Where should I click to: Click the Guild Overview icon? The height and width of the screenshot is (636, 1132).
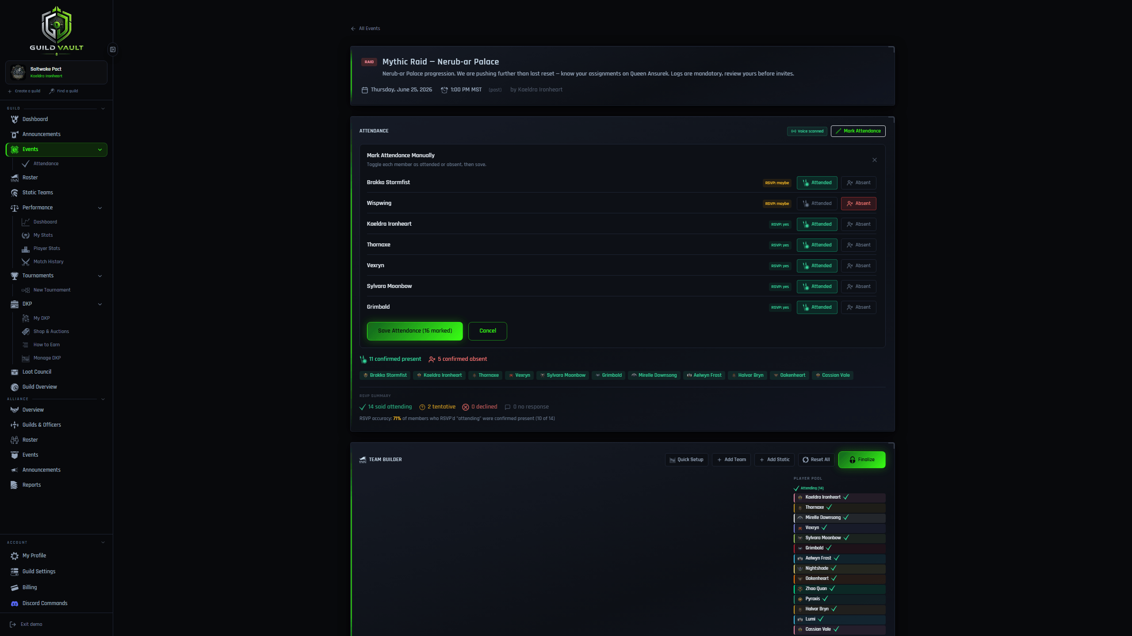point(15,387)
